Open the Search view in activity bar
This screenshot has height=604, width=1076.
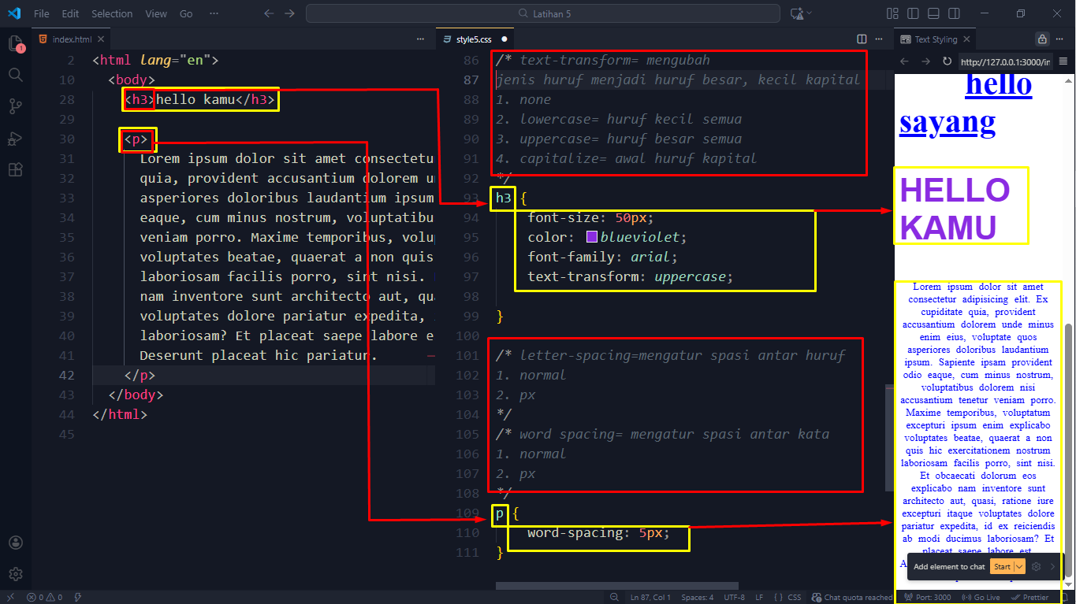click(x=15, y=75)
